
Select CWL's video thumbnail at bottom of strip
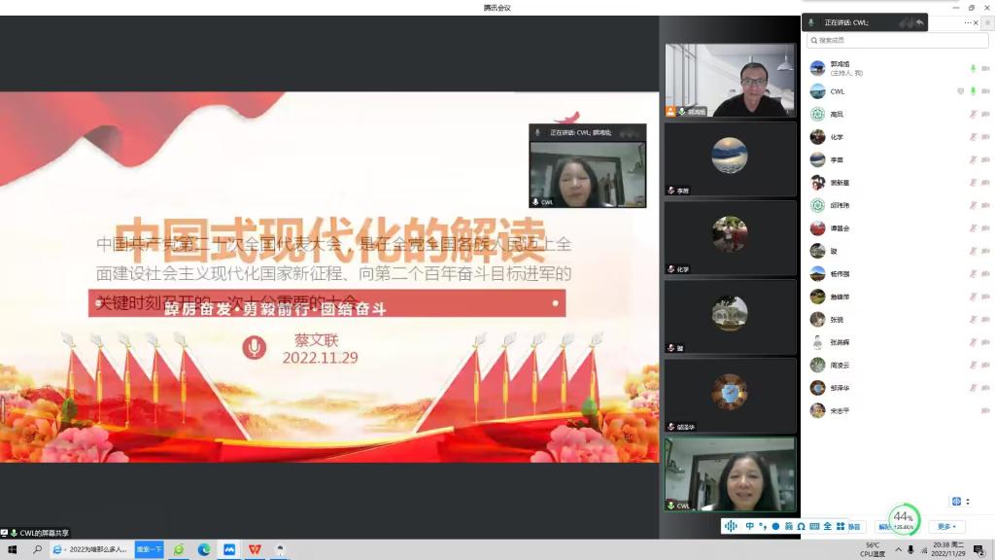coord(729,473)
